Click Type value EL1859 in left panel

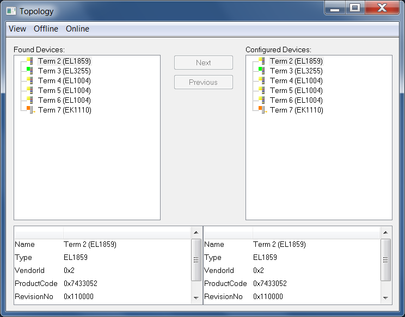click(76, 257)
